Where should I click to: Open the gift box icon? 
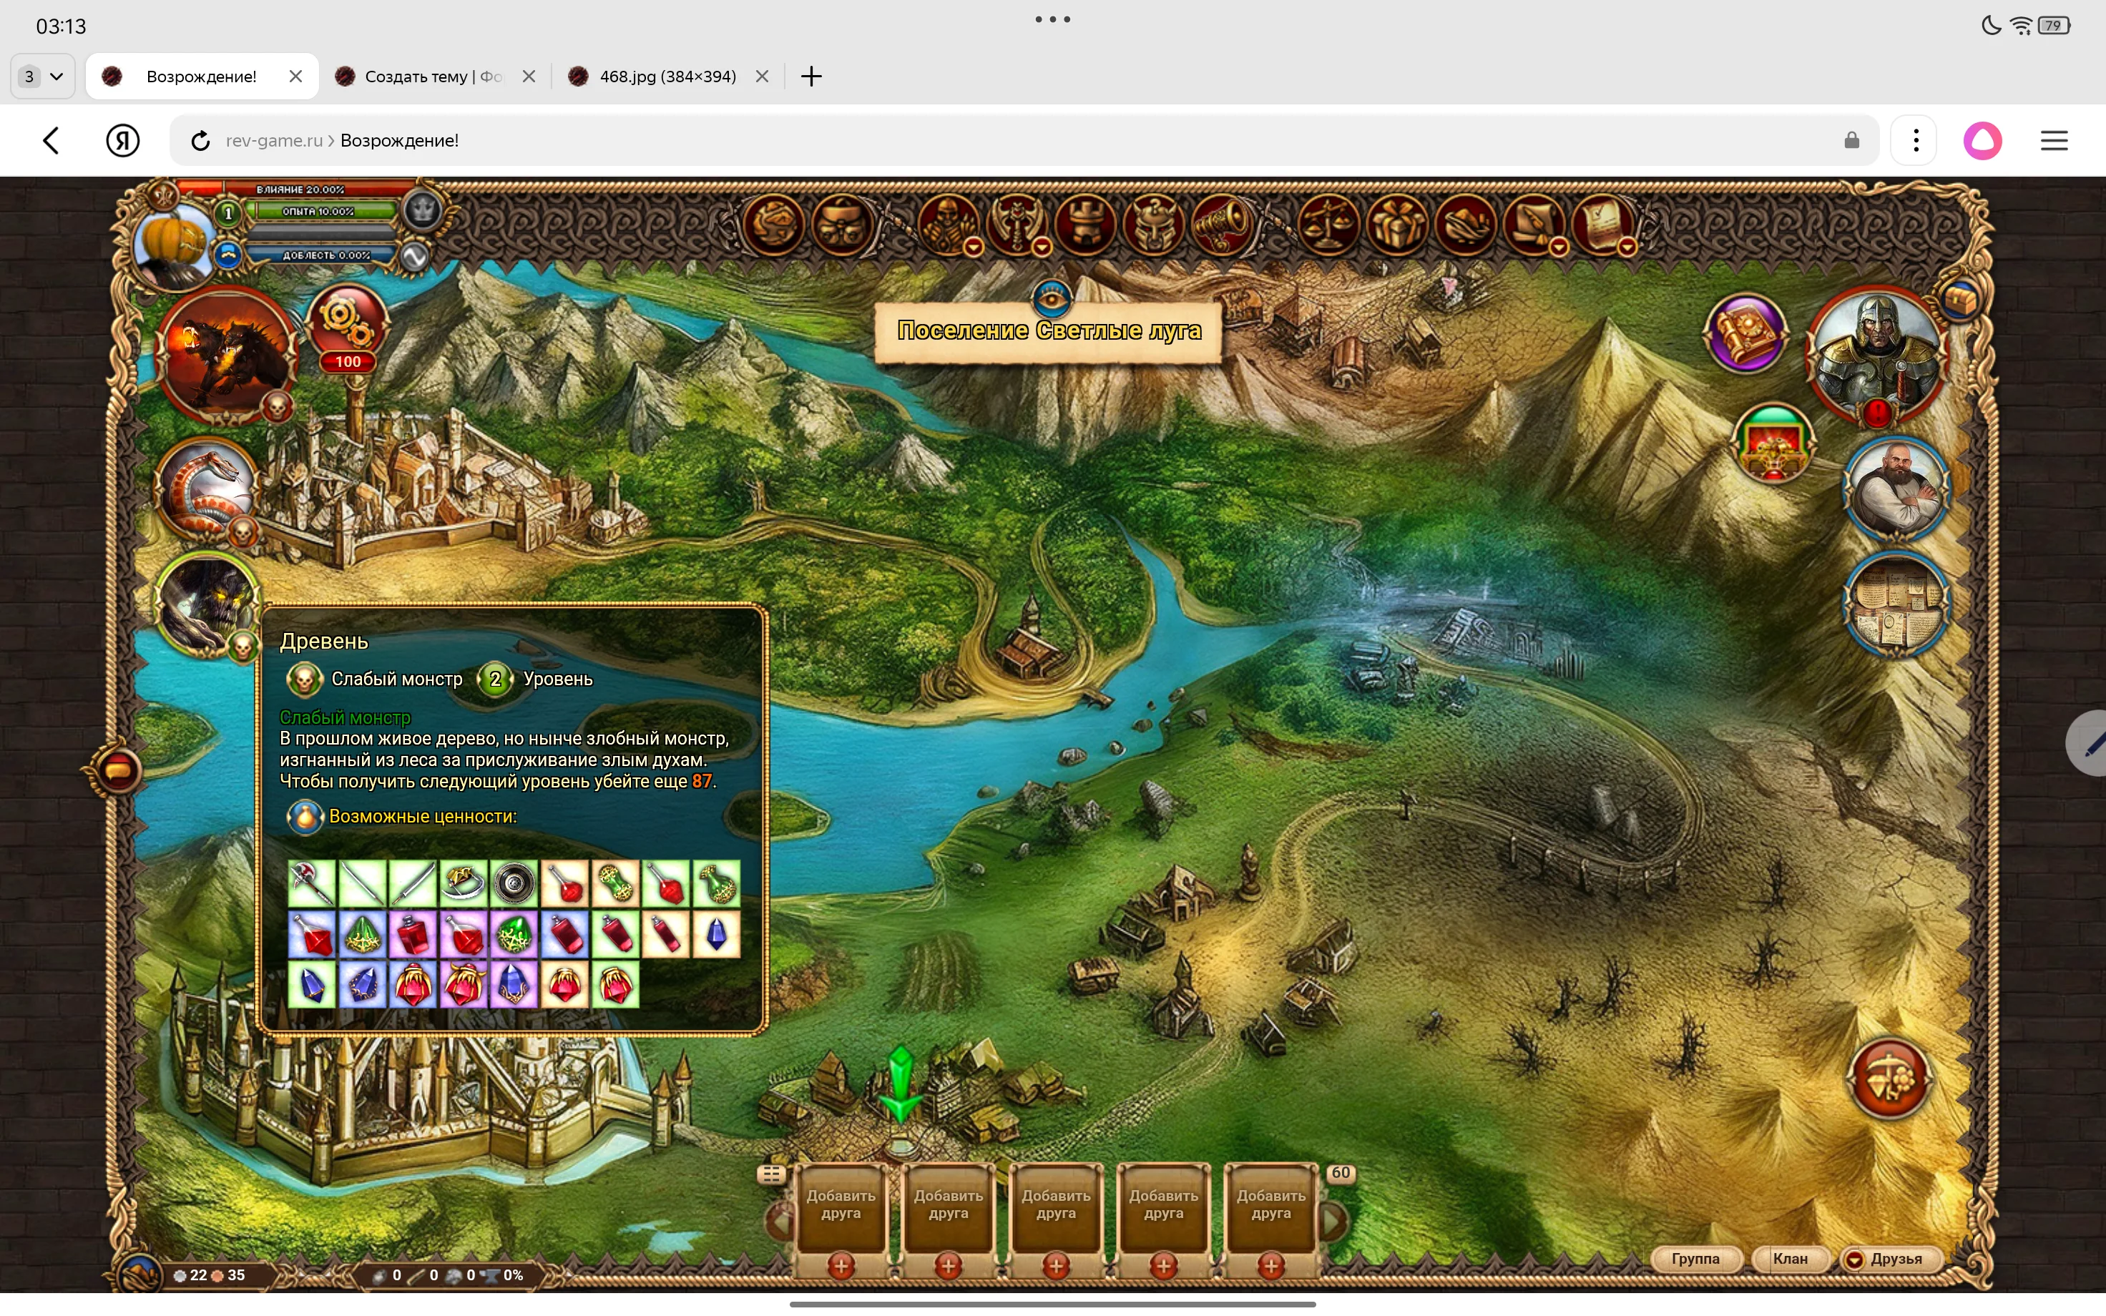(x=1398, y=225)
